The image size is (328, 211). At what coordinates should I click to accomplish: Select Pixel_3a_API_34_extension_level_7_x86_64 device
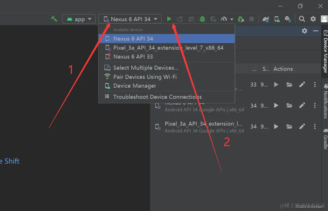pyautogui.click(x=166, y=48)
